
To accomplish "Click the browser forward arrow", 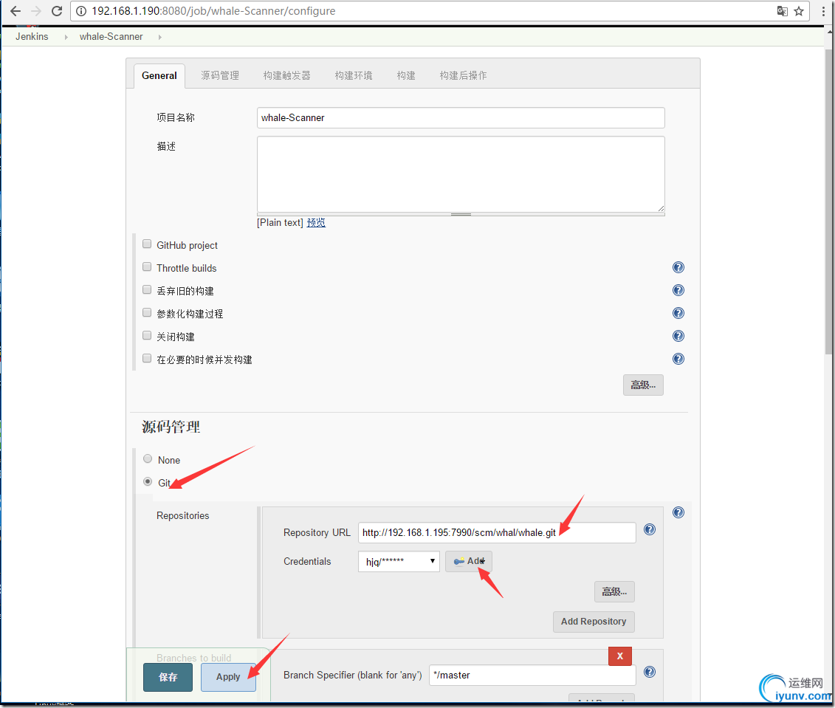I will pyautogui.click(x=36, y=11).
